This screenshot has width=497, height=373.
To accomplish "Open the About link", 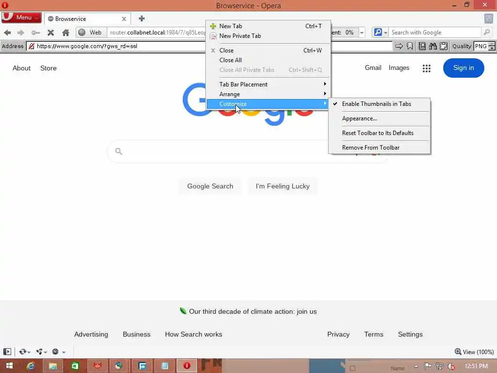I will [21, 68].
